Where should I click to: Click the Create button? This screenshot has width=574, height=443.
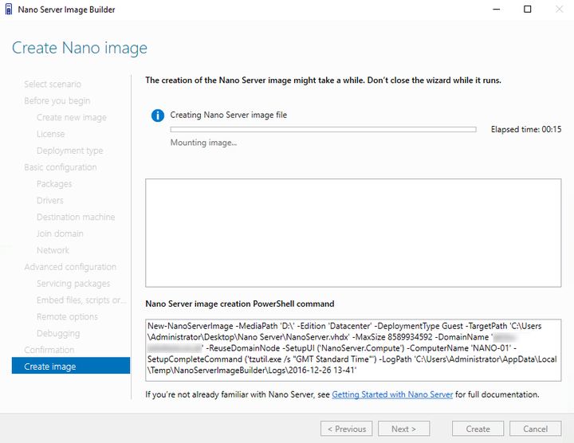click(x=478, y=429)
